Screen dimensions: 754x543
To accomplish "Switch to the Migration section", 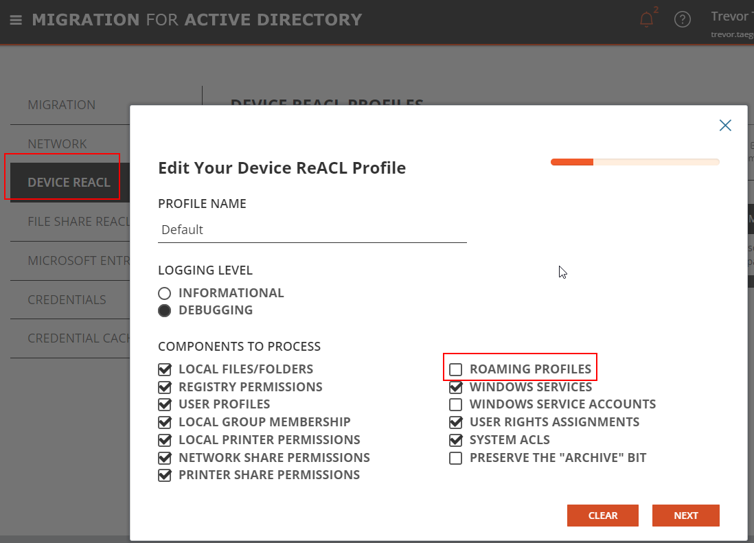I will 61,104.
